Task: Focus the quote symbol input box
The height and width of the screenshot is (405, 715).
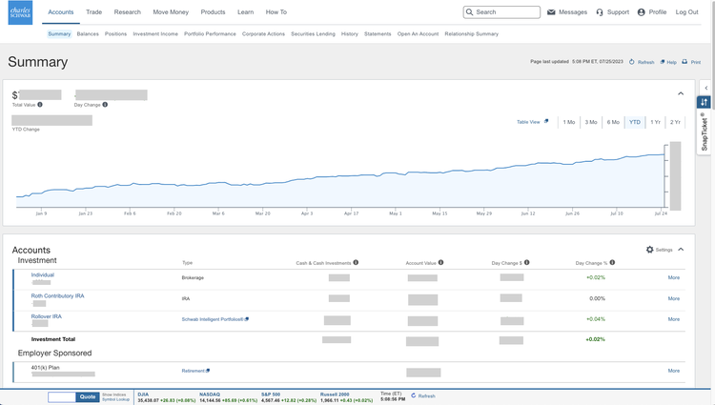Action: click(62, 396)
